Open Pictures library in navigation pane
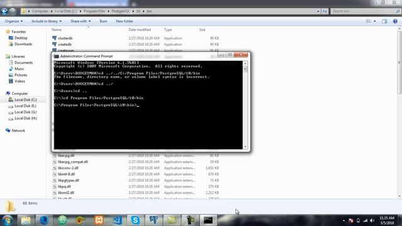402x226 pixels. tap(21, 75)
